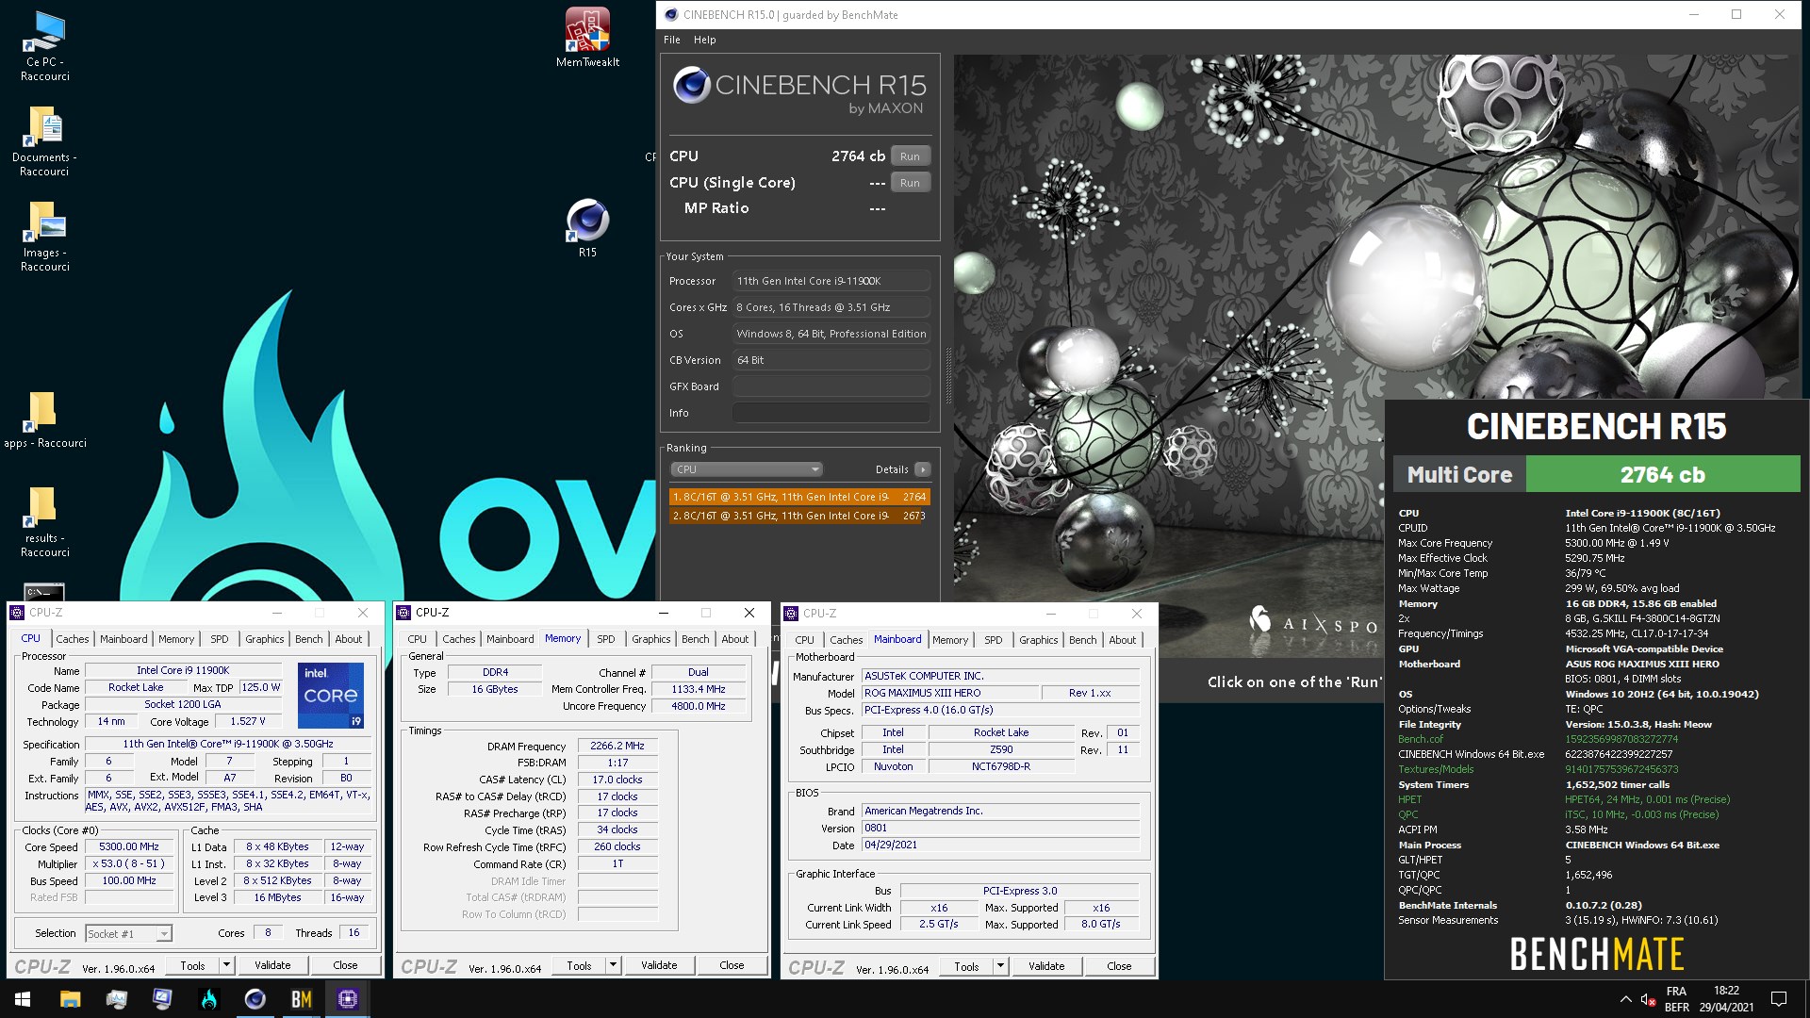Run the CPU multi-core benchmark
Viewport: 1810px width, 1018px height.
click(x=910, y=156)
